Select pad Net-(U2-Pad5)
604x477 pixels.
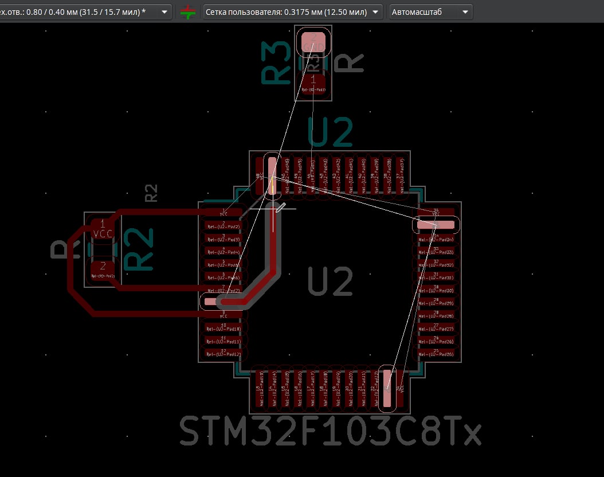[x=223, y=264]
